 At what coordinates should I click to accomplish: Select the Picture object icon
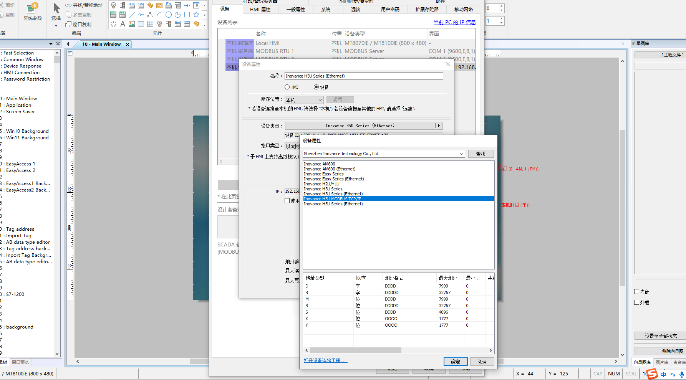(132, 24)
